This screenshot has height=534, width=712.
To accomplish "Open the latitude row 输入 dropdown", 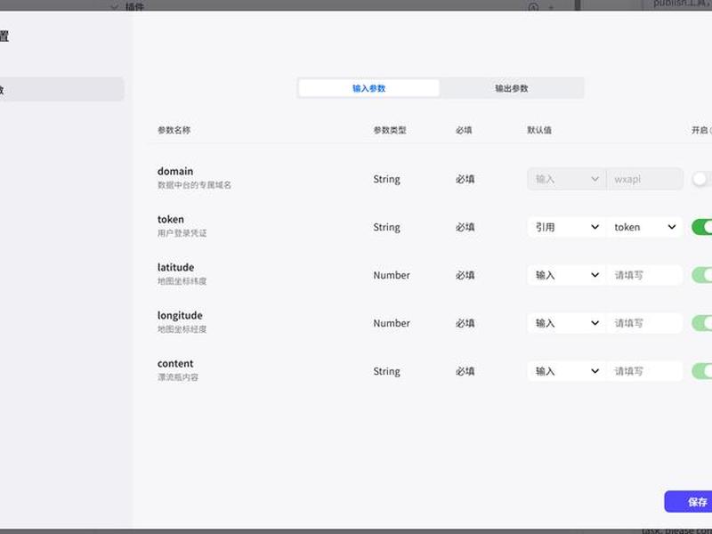I will [567, 275].
